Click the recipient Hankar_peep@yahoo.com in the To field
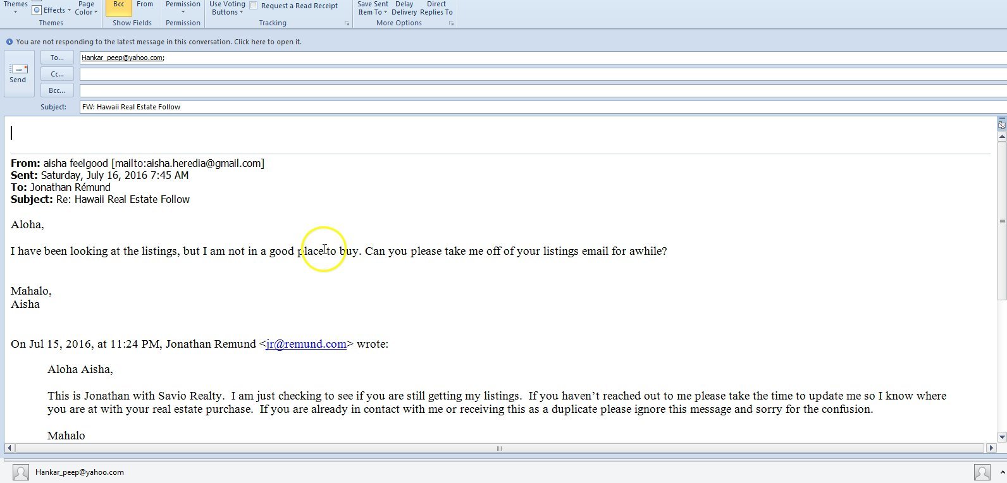This screenshot has width=1007, height=483. 122,58
